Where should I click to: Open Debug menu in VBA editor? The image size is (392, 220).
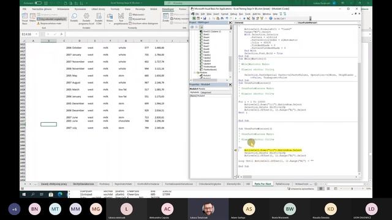click(x=233, y=14)
